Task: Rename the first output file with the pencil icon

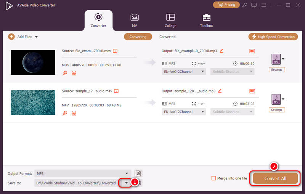Action: click(221, 51)
